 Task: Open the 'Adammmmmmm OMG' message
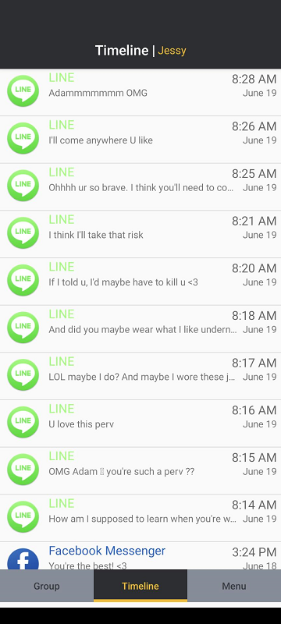pyautogui.click(x=140, y=93)
